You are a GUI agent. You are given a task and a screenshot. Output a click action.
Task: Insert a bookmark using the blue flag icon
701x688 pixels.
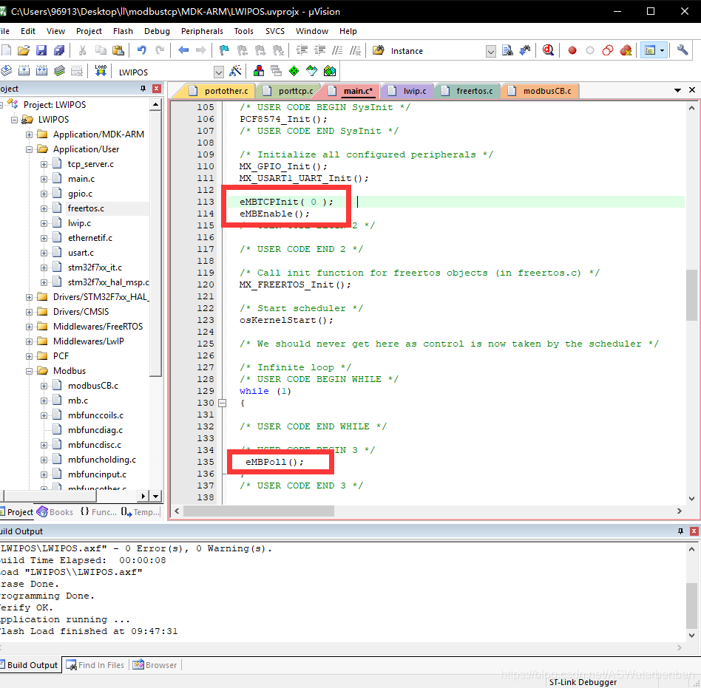[x=224, y=50]
